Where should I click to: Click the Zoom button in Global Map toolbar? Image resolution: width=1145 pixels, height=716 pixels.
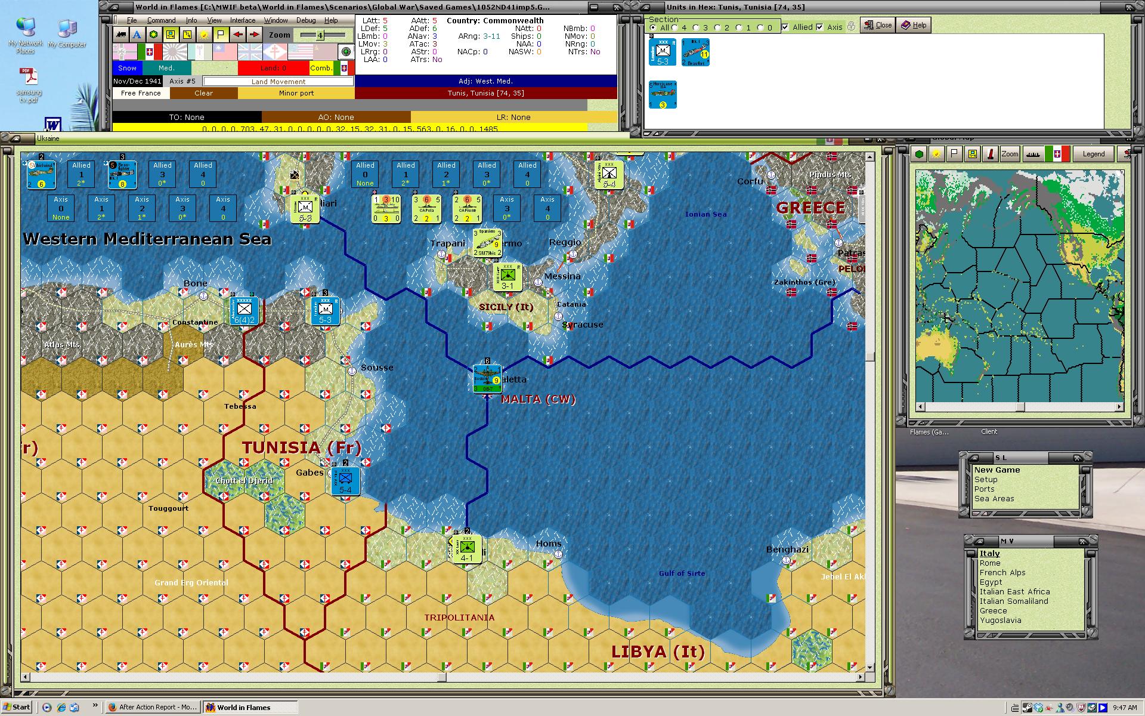tap(1010, 154)
